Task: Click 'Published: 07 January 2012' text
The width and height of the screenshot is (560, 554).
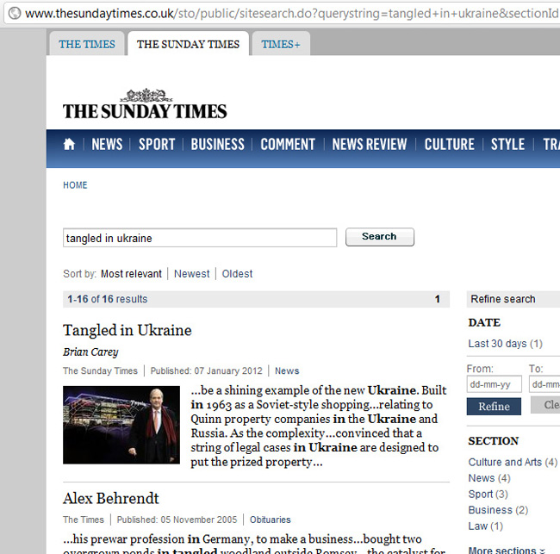Action: point(207,370)
